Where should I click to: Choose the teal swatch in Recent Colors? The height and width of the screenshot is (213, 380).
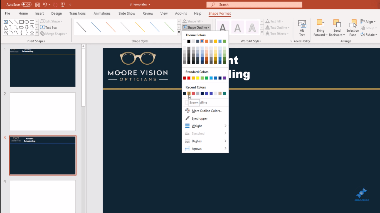224,93
